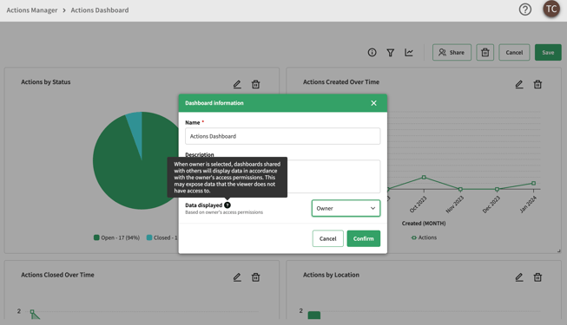Click the green Save button
Image resolution: width=567 pixels, height=325 pixels.
548,52
